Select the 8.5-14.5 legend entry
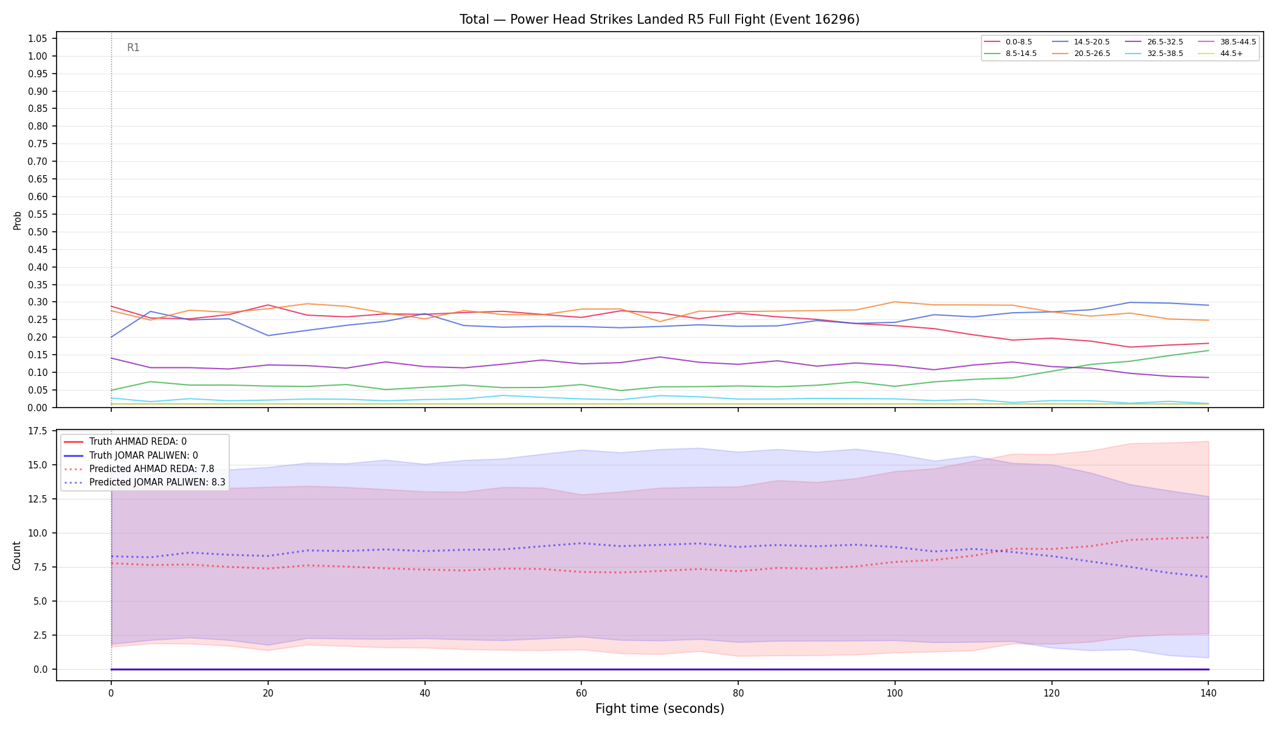This screenshot has width=1277, height=730. click(1011, 54)
